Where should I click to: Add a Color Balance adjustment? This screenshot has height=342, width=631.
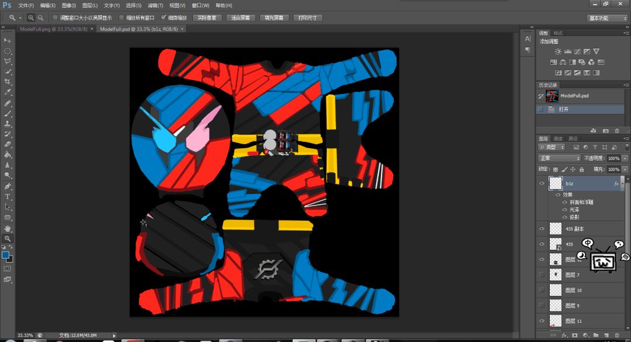point(563,62)
